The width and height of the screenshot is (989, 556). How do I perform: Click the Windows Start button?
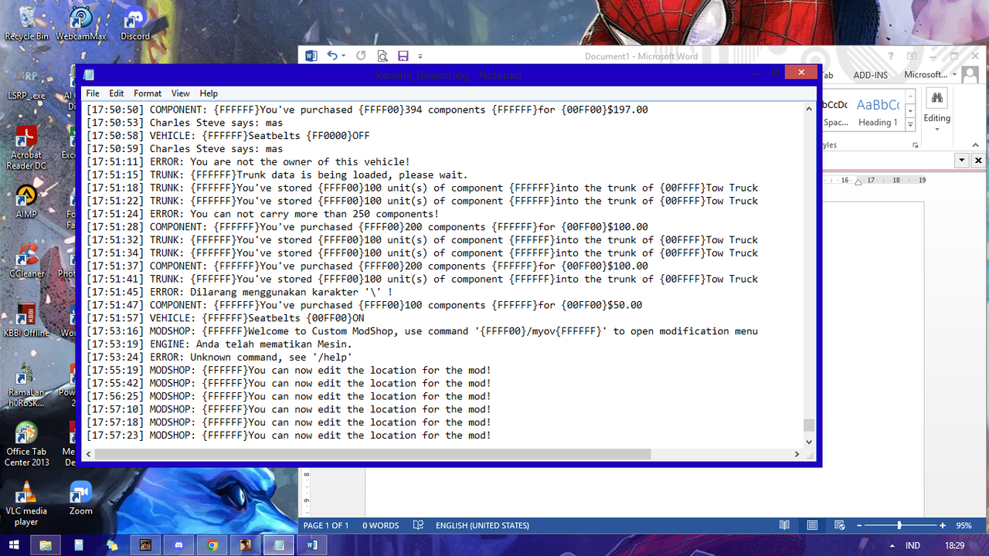(13, 545)
